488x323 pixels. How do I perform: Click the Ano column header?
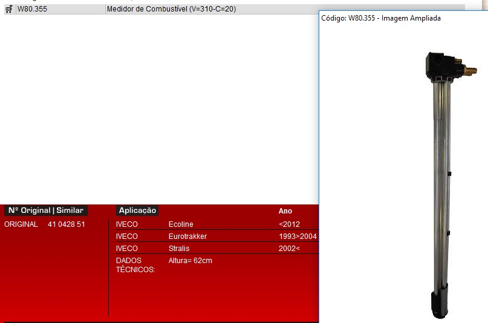(x=285, y=211)
